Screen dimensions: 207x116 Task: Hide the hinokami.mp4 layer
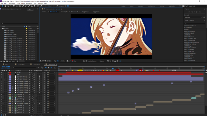[x=1, y=98]
